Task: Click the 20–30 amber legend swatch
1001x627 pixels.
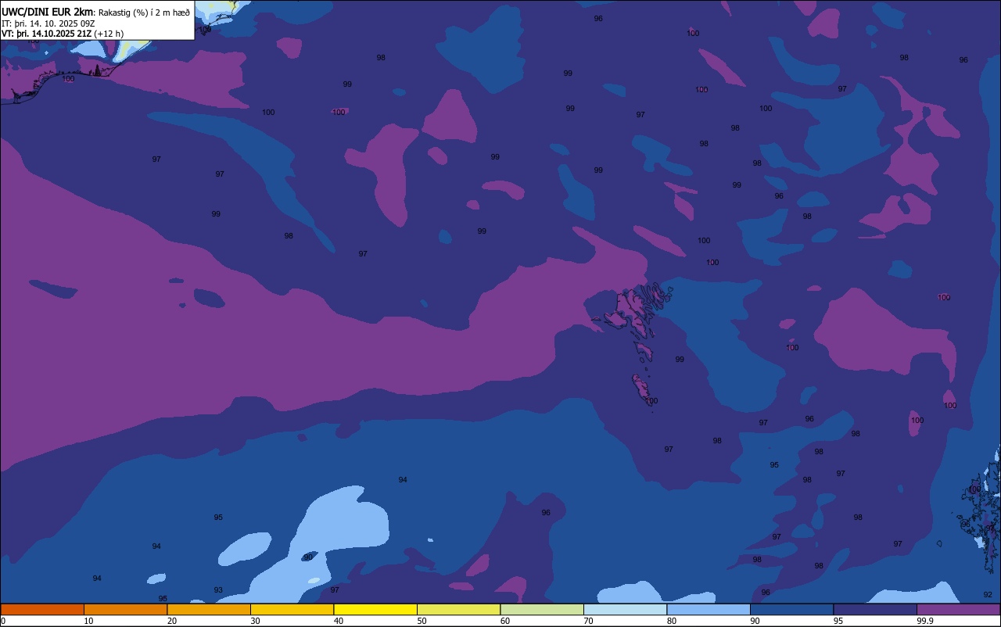Action: pyautogui.click(x=209, y=609)
